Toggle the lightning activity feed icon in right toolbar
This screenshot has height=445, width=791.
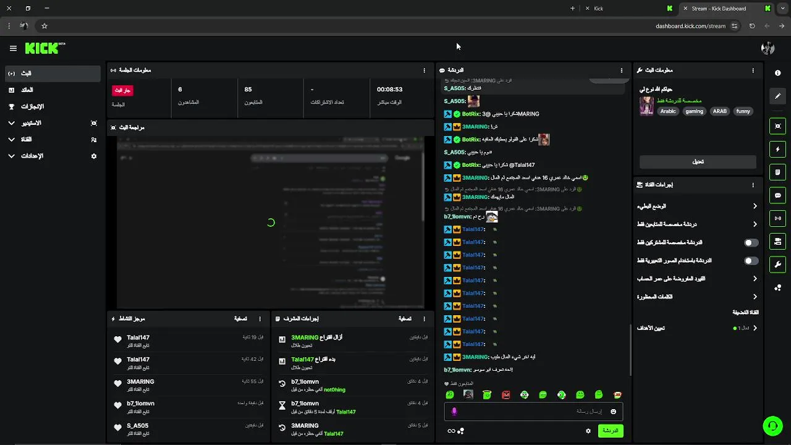[777, 149]
